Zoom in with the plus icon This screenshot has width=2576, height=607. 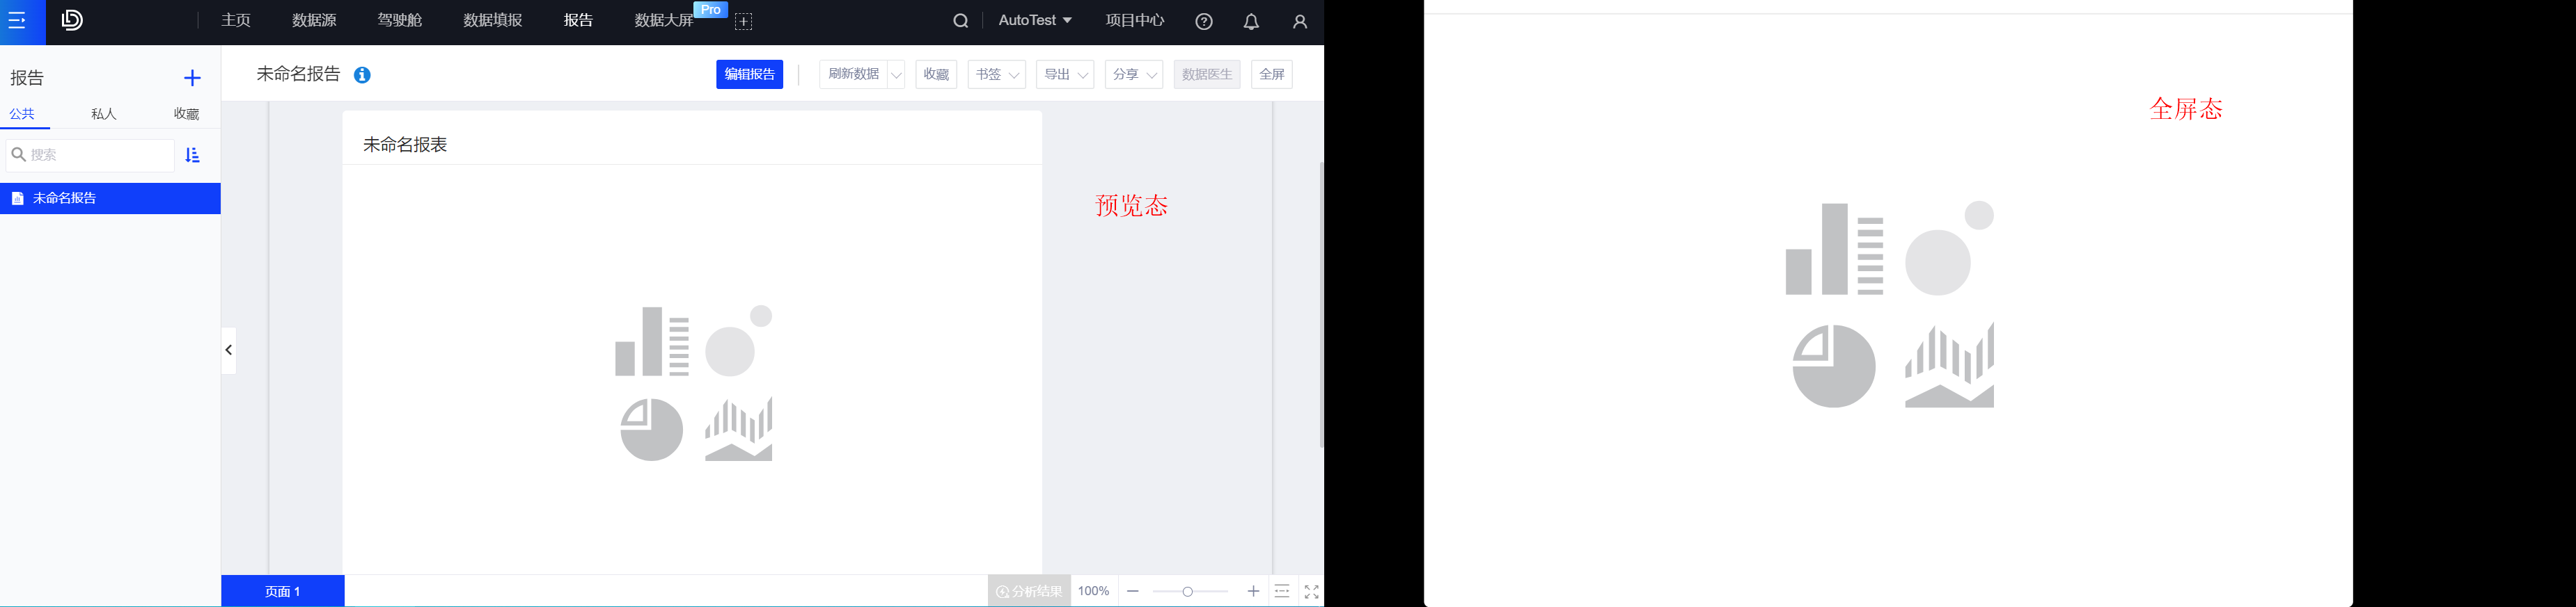[x=1253, y=591]
